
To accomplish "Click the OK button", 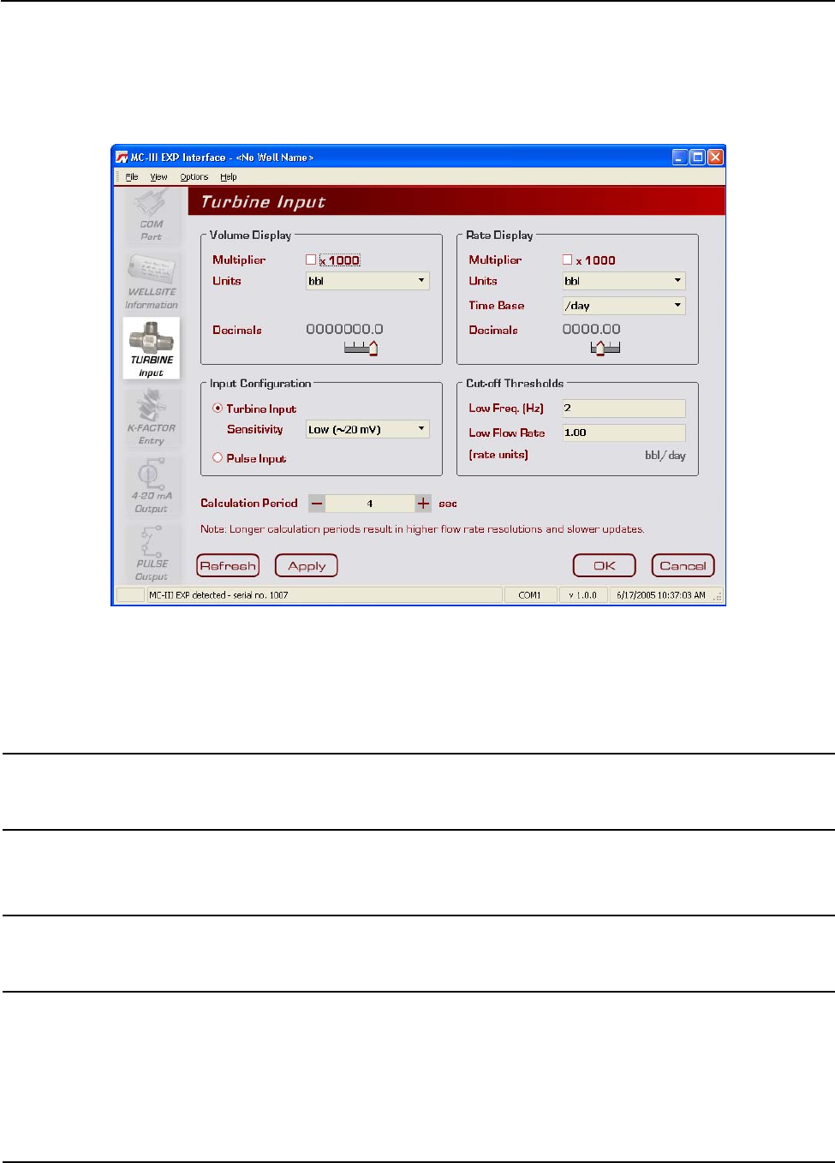I will (x=605, y=566).
